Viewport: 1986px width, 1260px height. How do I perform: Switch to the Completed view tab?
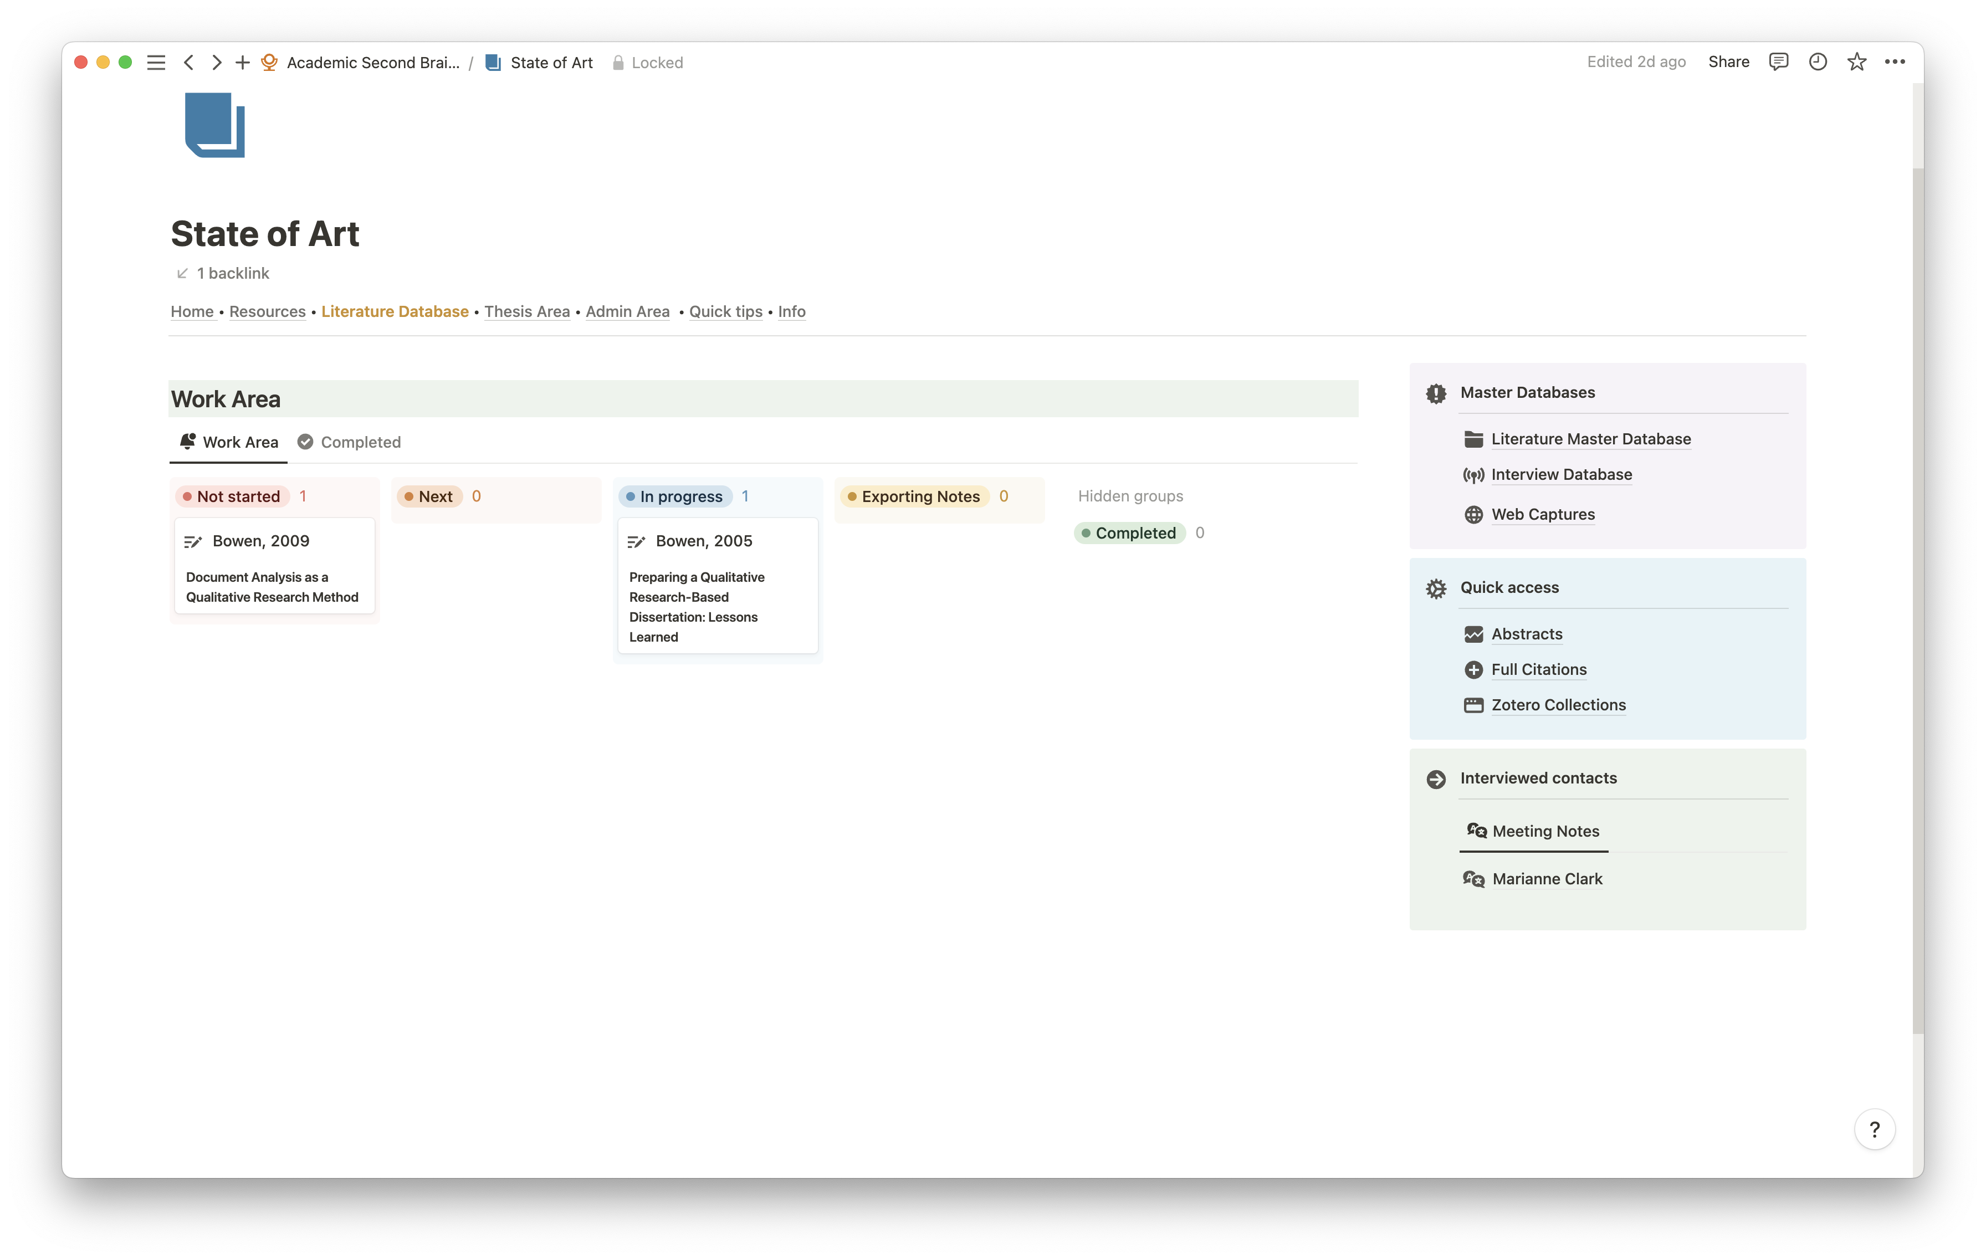pyautogui.click(x=349, y=442)
